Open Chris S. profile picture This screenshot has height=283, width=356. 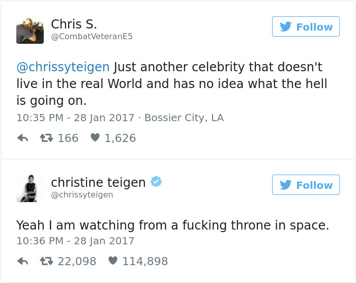click(30, 30)
